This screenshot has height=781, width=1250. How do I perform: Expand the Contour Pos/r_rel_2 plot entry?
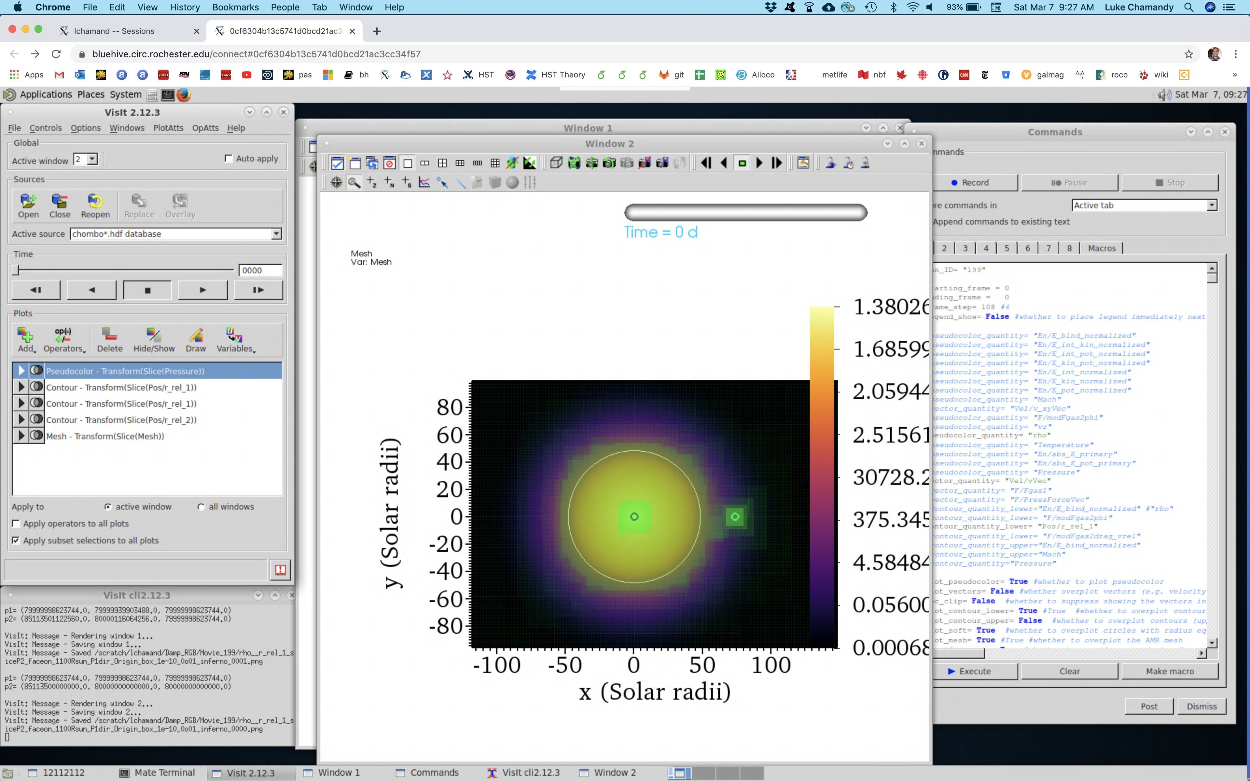[x=21, y=420]
